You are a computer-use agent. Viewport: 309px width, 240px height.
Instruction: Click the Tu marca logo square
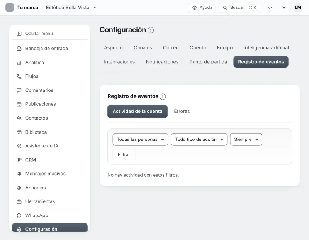pos(9,7)
